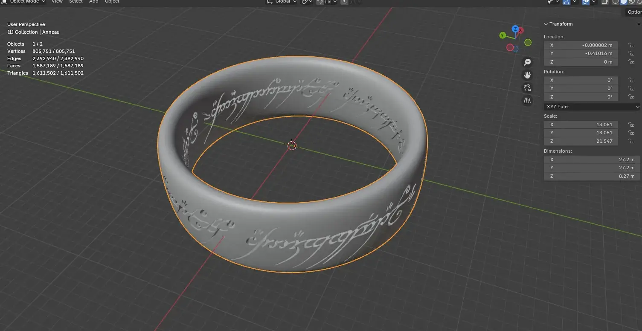This screenshot has width=642, height=331.
Task: Click the '(1) Collection | Anneau' text
Action: click(x=33, y=32)
